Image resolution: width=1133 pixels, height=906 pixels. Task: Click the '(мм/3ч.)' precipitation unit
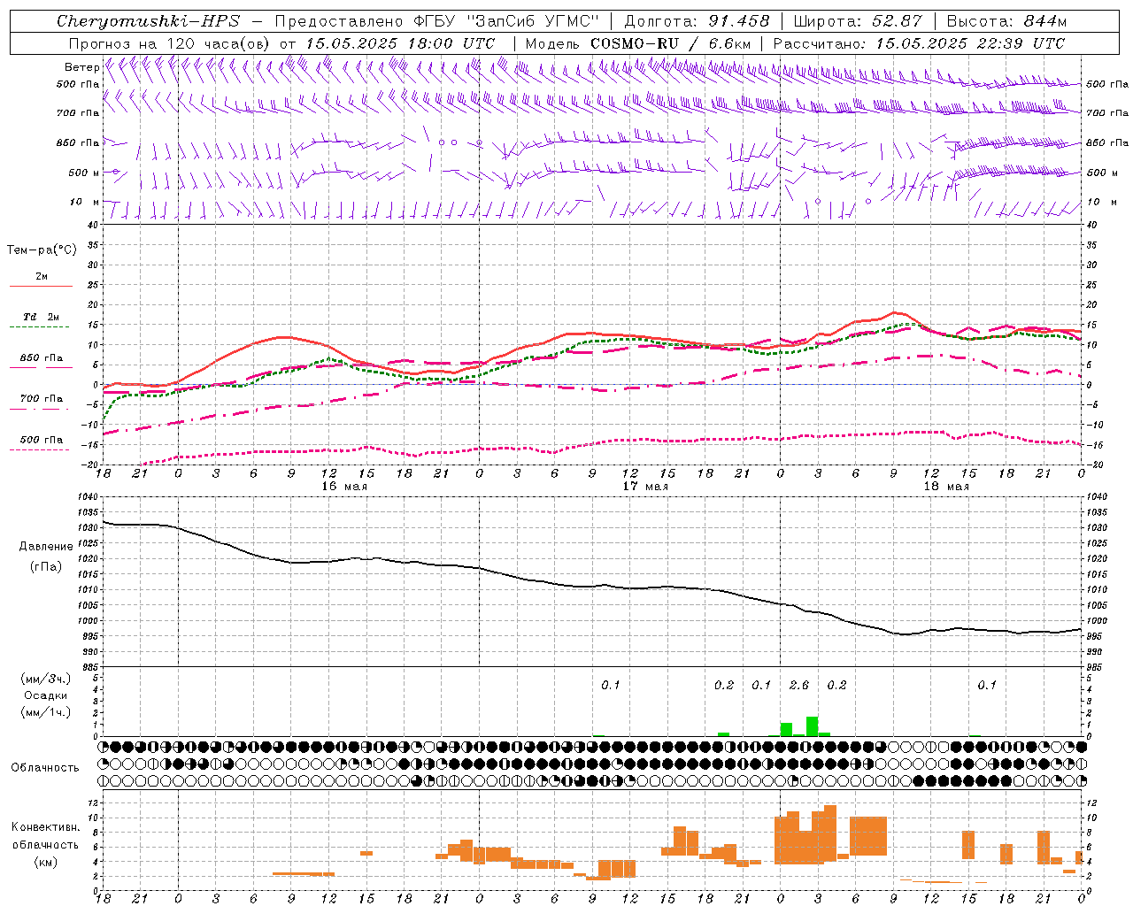tap(46, 679)
